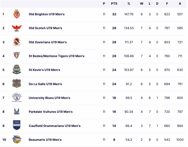This screenshot has height=147, width=188.
Task: Click the A points-against column header
Action: (x=180, y=4)
